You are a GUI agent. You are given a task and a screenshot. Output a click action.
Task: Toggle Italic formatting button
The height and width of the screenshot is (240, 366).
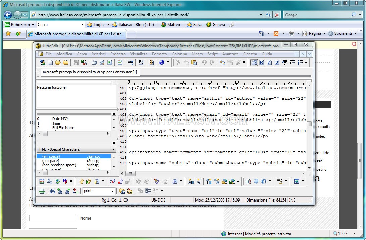269,62
